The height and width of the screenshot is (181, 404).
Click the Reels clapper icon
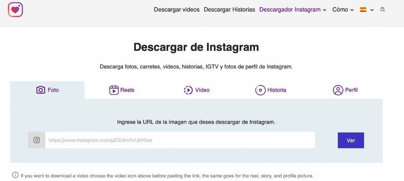114,90
